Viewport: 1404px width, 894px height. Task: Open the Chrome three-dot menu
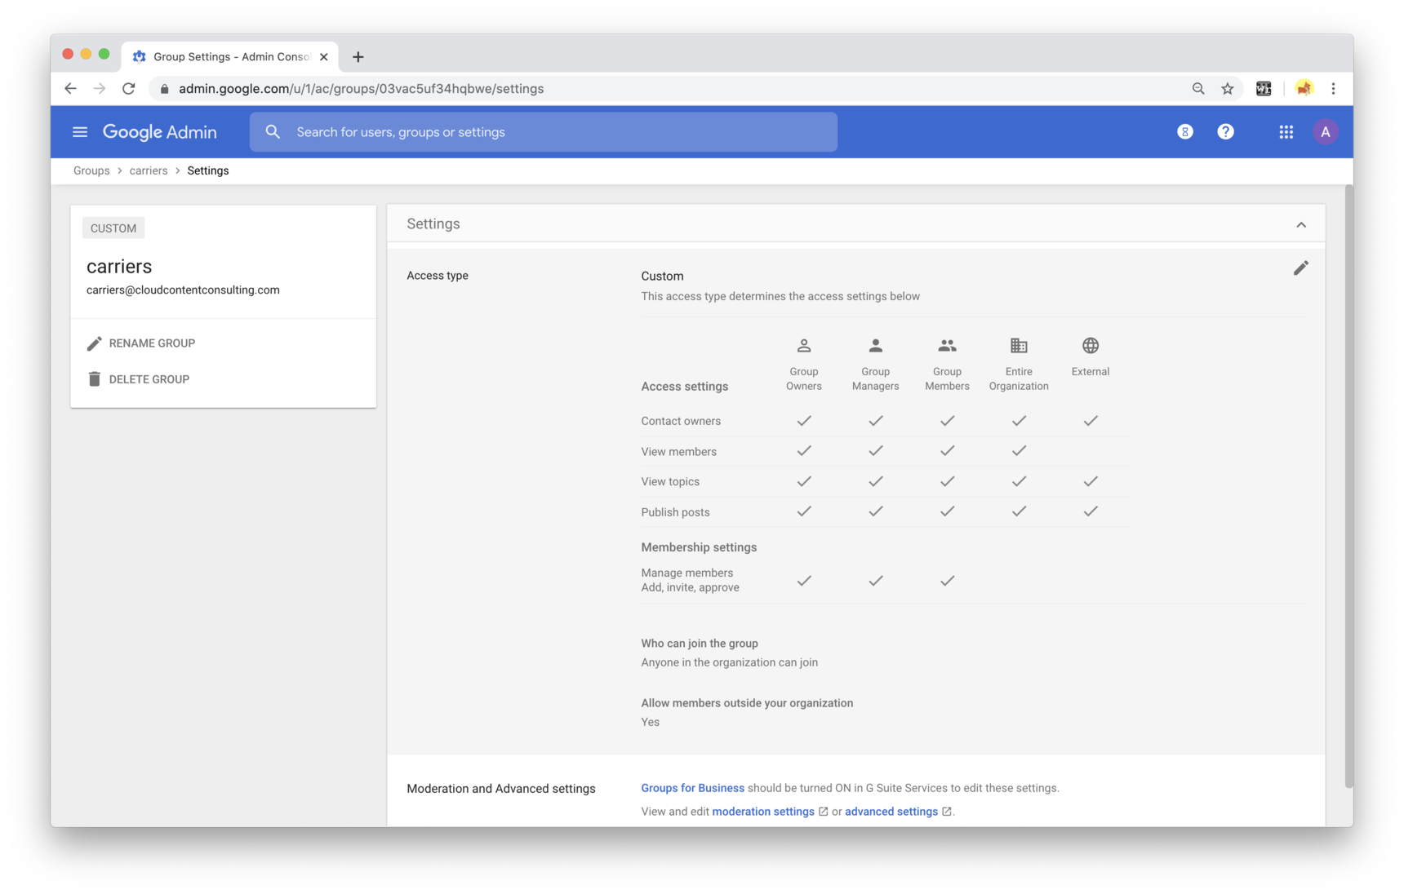1333,89
